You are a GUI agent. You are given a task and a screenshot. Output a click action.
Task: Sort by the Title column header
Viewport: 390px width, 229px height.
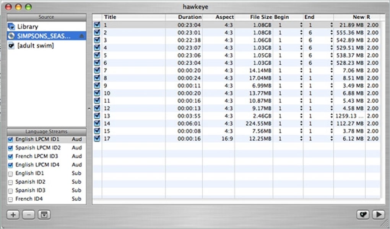click(x=133, y=17)
